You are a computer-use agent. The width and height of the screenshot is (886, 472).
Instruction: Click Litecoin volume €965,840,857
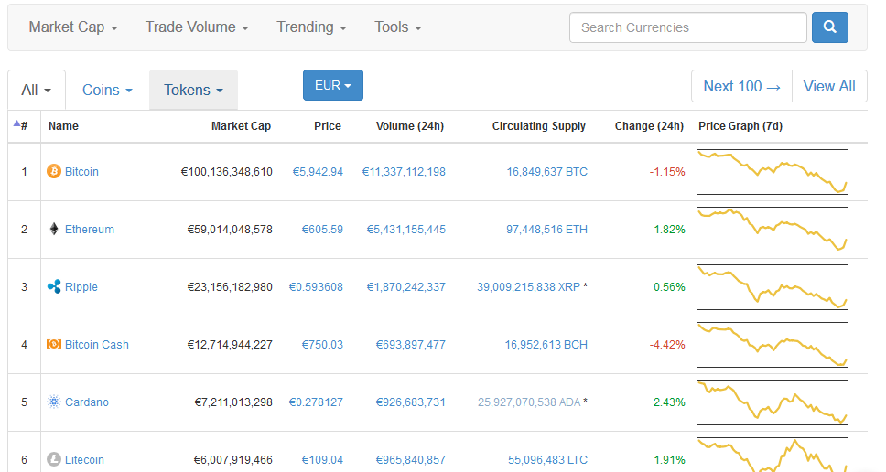click(410, 459)
